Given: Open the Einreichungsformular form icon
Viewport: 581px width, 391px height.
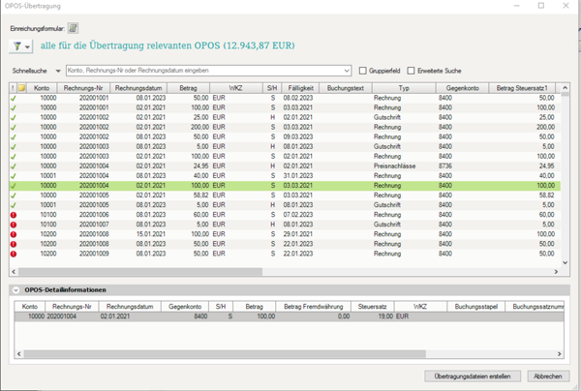Looking at the screenshot, I should [73, 28].
